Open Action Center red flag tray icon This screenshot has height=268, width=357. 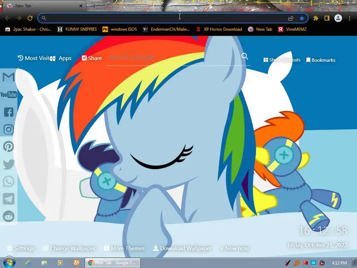pyautogui.click(x=305, y=263)
